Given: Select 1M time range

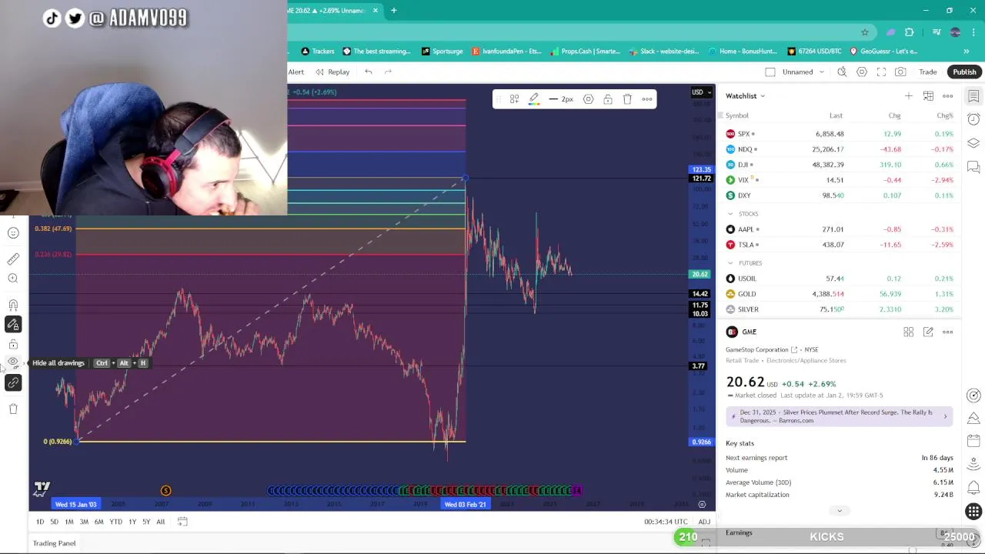Looking at the screenshot, I should [68, 522].
